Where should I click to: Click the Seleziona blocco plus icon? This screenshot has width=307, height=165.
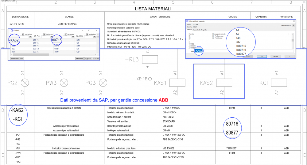pyautogui.click(x=293, y=25)
